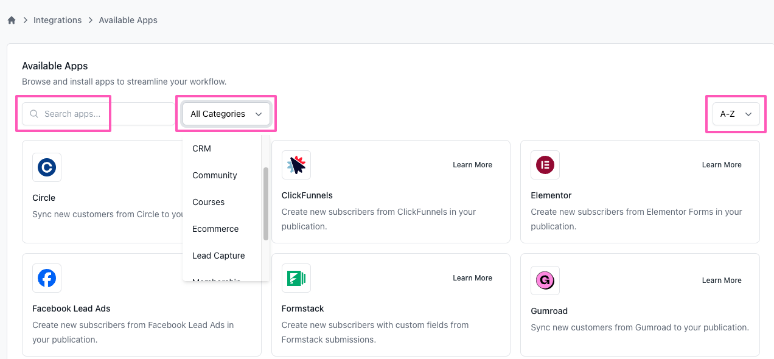Go to Integrations breadcrumb link

(57, 20)
